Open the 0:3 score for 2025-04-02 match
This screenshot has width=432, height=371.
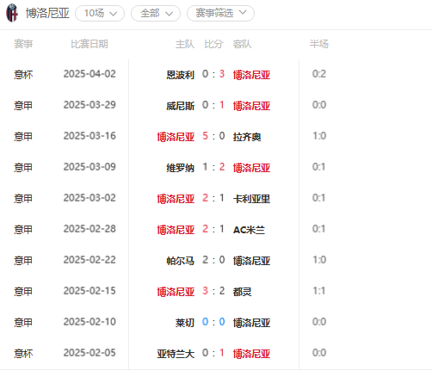213,74
